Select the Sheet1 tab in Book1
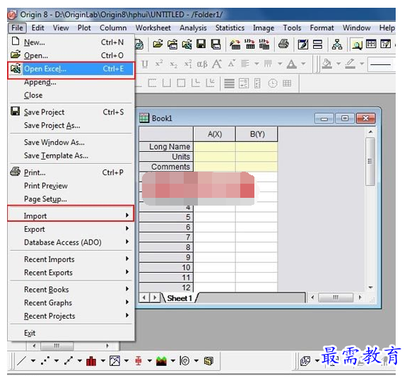The width and height of the screenshot is (407, 378). 179,298
